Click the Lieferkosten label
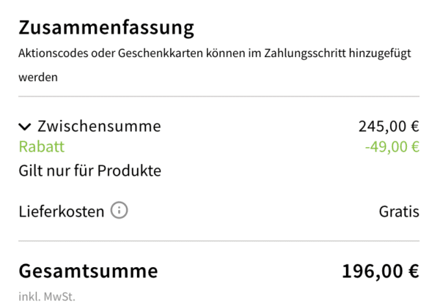 tap(62, 212)
